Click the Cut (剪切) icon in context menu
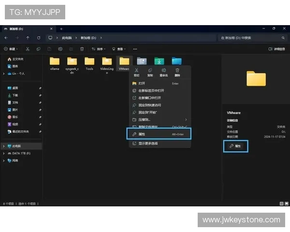 136,71
